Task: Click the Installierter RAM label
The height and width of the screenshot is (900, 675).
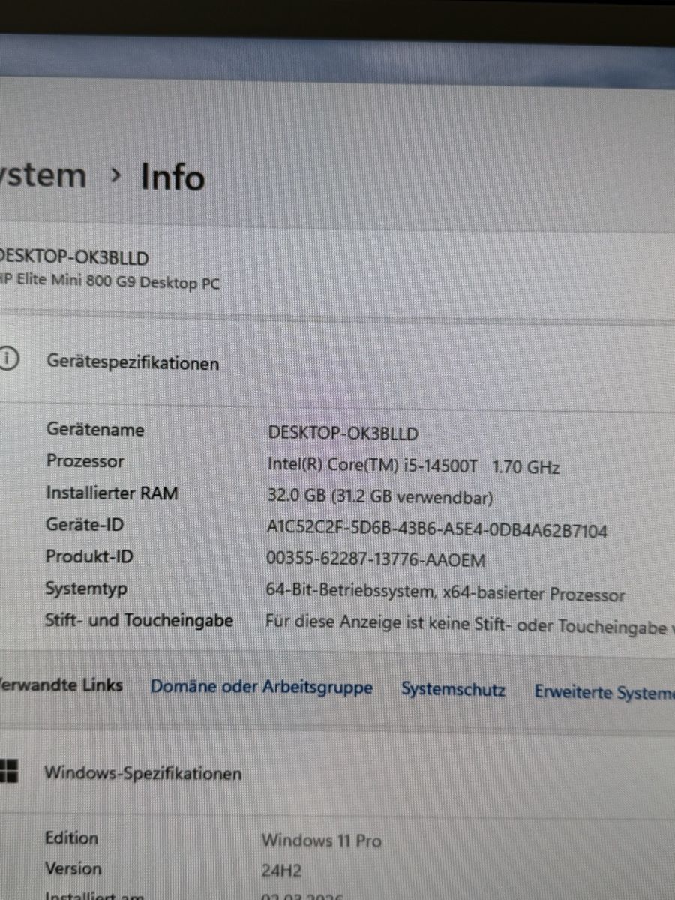Action: coord(112,493)
